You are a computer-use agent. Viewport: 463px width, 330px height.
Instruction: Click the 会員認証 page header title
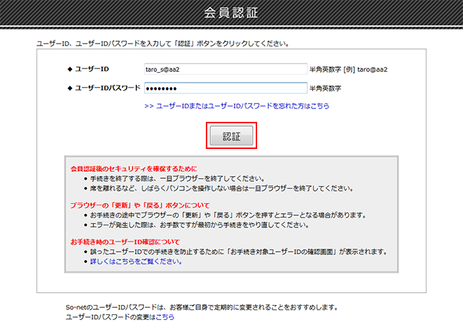tap(231, 13)
